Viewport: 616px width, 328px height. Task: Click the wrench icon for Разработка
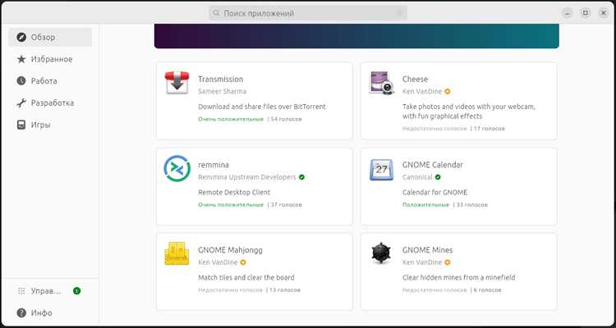(21, 103)
